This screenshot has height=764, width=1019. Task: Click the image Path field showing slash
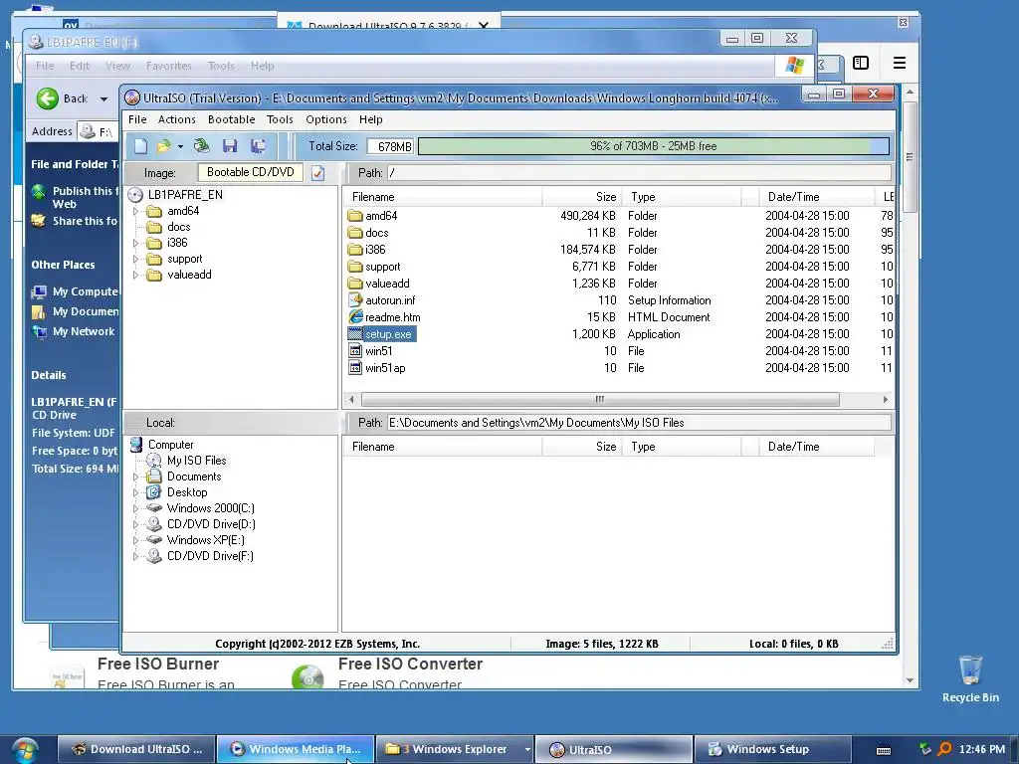[639, 173]
